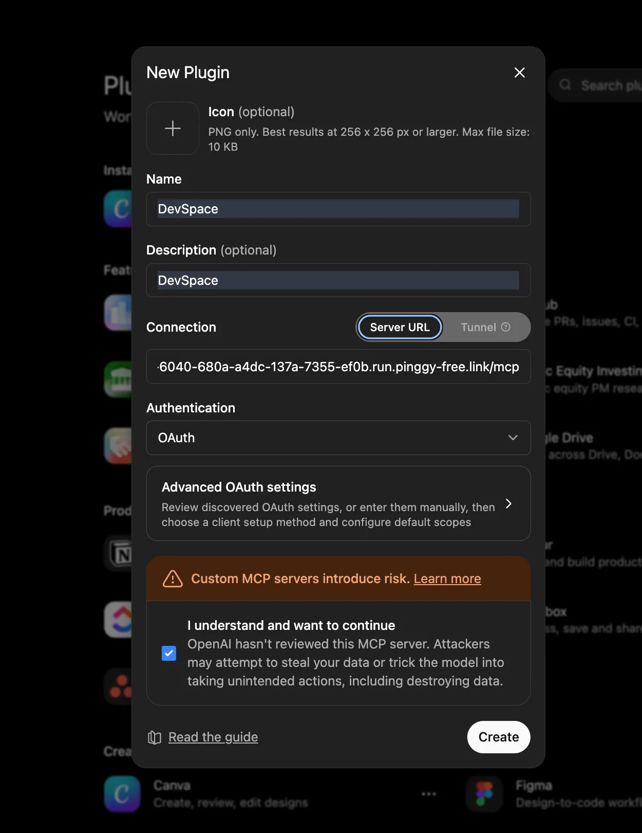Close the New Plugin dialog

(519, 73)
